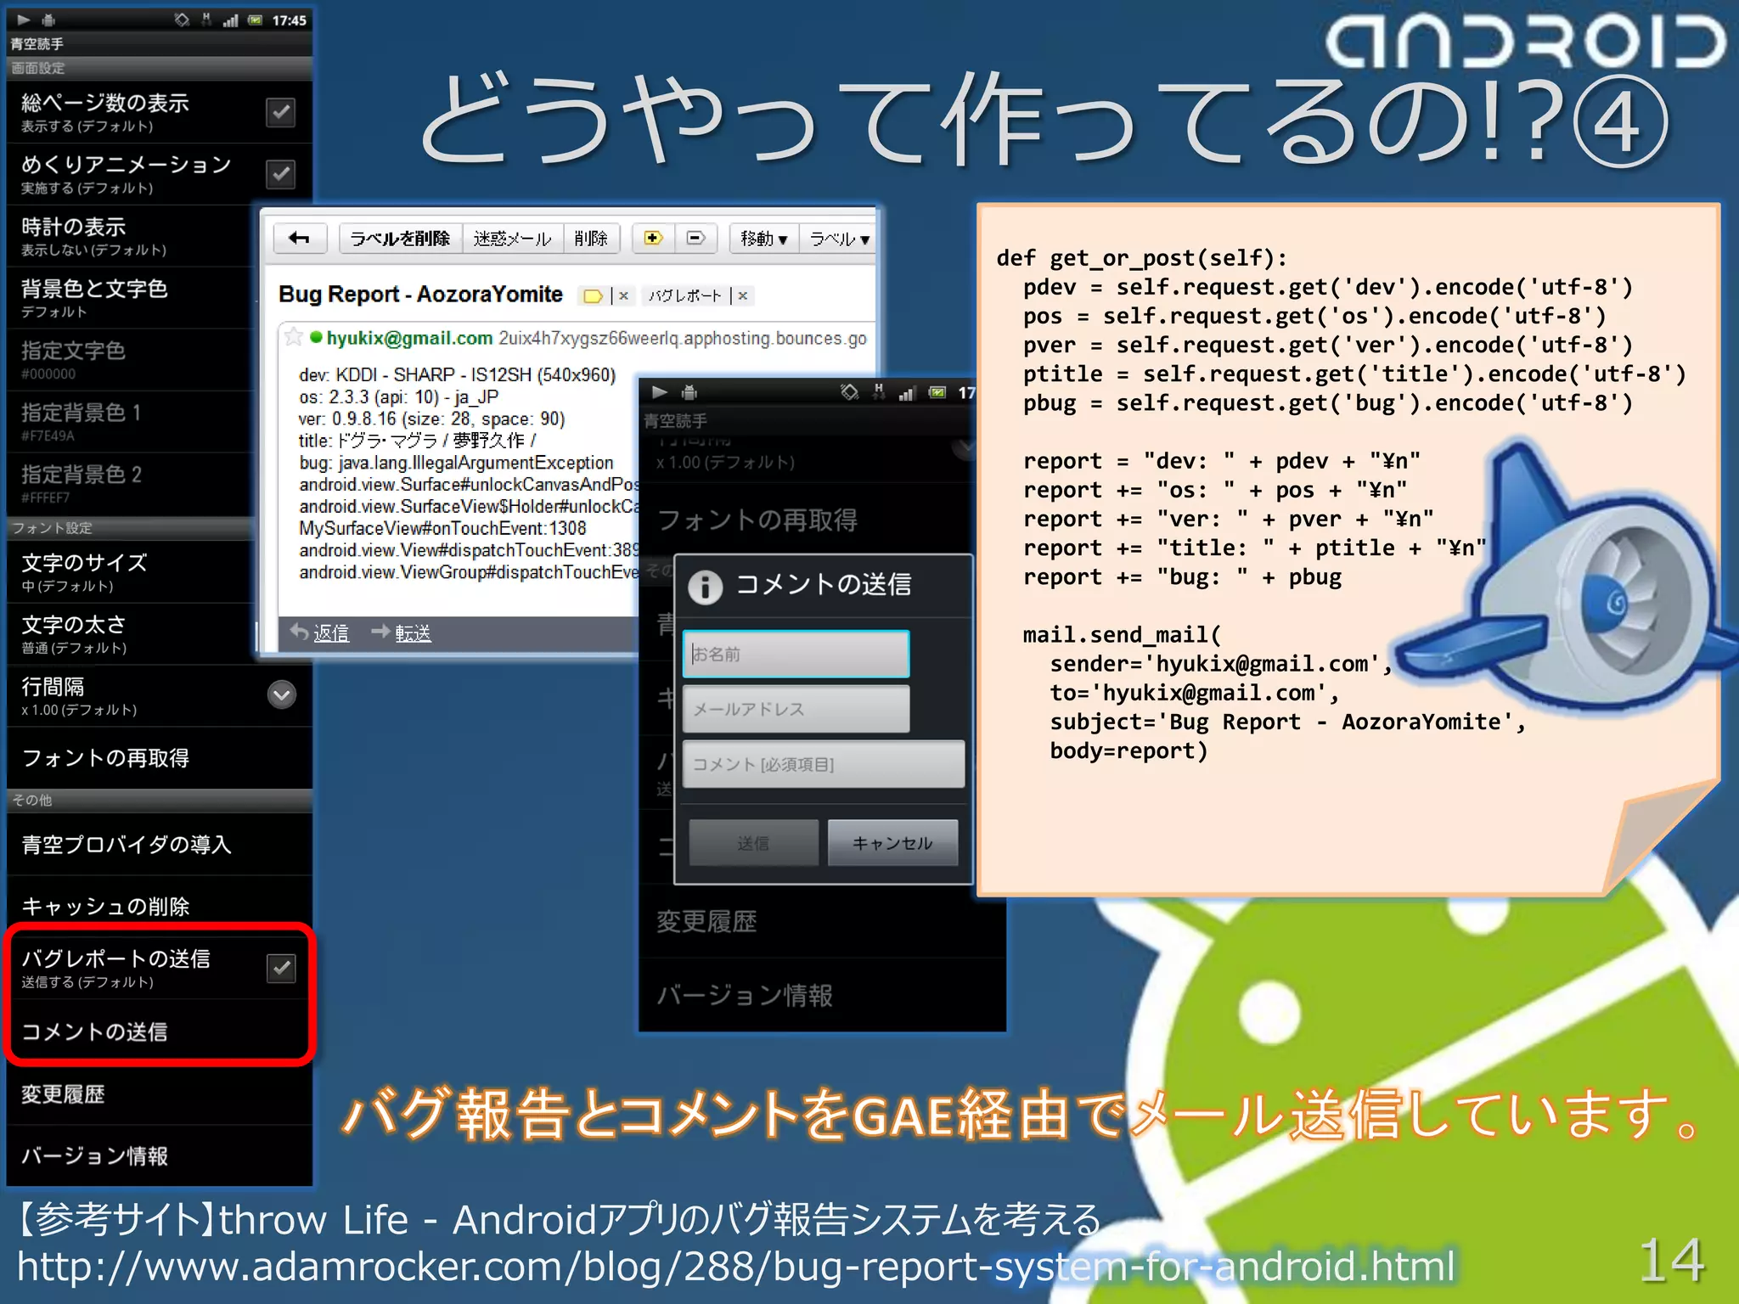Click 指定文字色 #000000 color setting
The width and height of the screenshot is (1739, 1304).
132,360
